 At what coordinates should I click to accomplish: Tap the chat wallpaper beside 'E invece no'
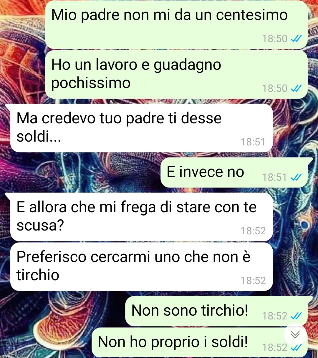pos(82,173)
